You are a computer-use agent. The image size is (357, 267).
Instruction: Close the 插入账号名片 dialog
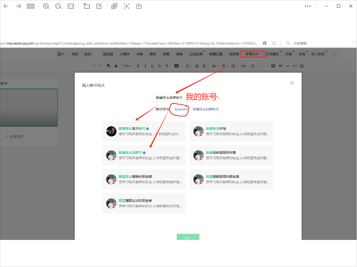click(292, 83)
